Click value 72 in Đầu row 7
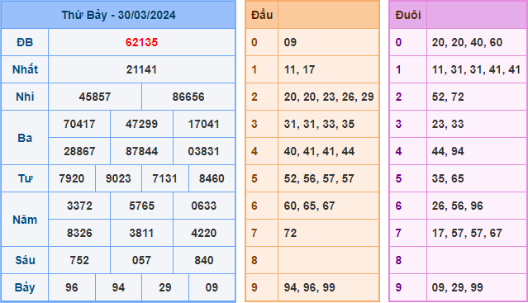This screenshot has height=303, width=528. point(290,233)
